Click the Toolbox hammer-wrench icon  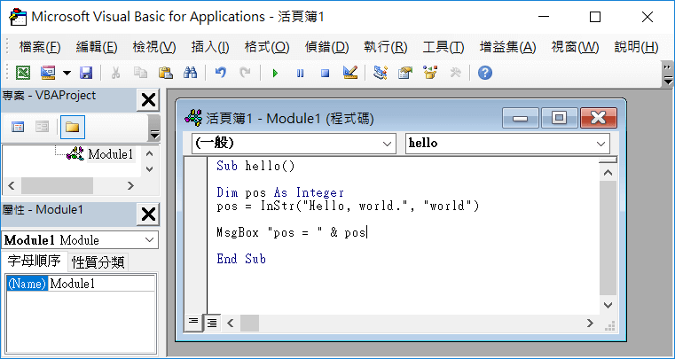point(455,73)
